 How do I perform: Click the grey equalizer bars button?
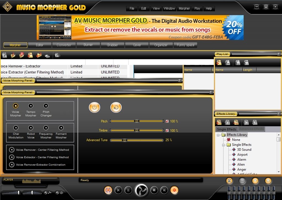coord(242,181)
